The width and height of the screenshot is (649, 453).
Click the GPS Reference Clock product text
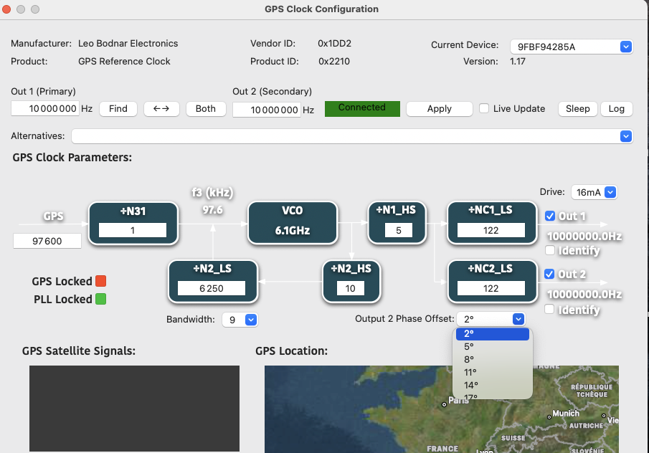124,61
